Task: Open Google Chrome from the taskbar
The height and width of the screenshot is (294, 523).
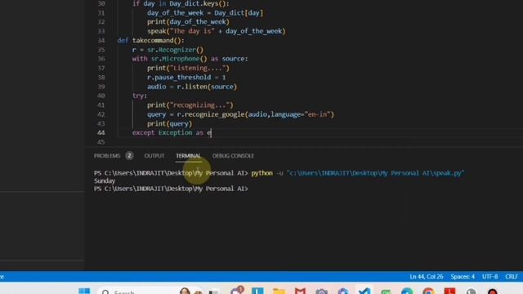Action: pyautogui.click(x=428, y=292)
